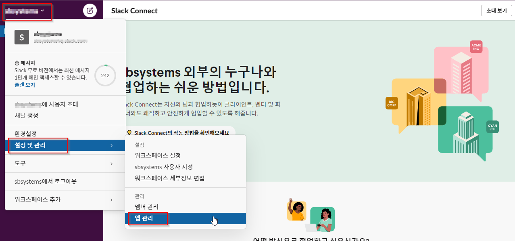
Task: Select 사용자 초대 menu entry
Action: point(65,104)
